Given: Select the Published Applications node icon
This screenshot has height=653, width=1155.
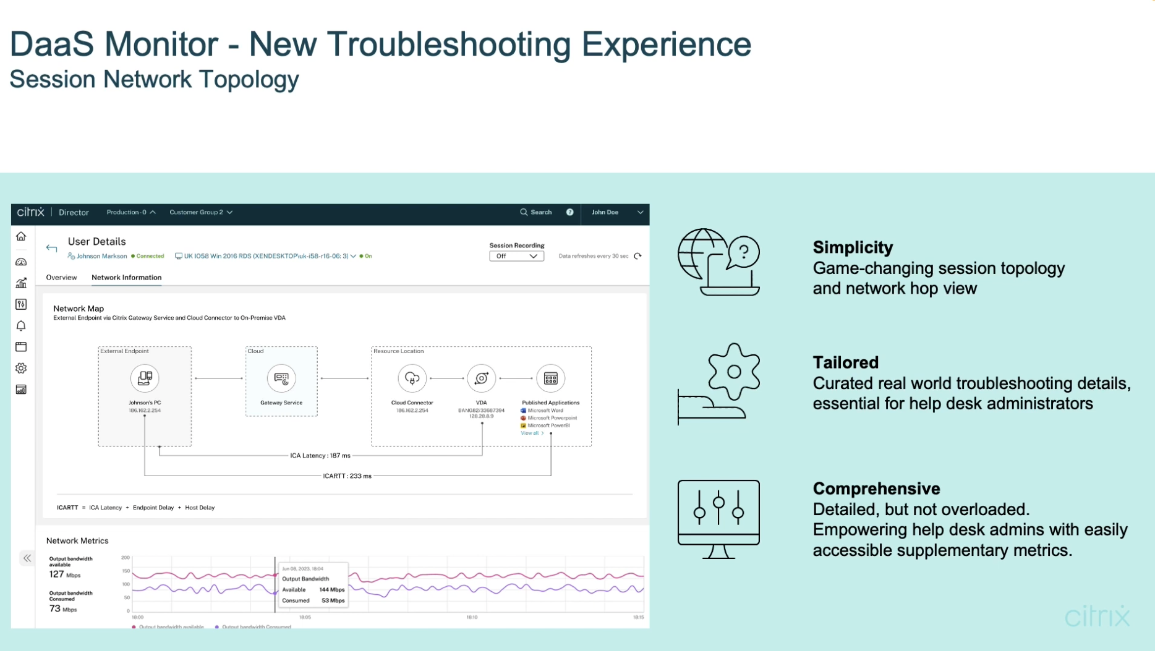Looking at the screenshot, I should tap(550, 378).
